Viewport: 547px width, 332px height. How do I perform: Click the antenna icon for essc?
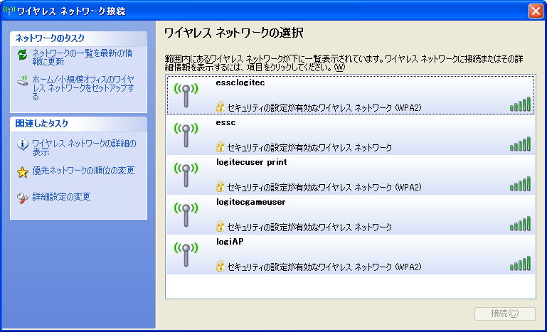tap(186, 134)
